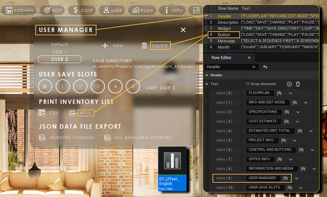
Task: Click the reset arrow beside the Header dropdown
Action: [265, 67]
